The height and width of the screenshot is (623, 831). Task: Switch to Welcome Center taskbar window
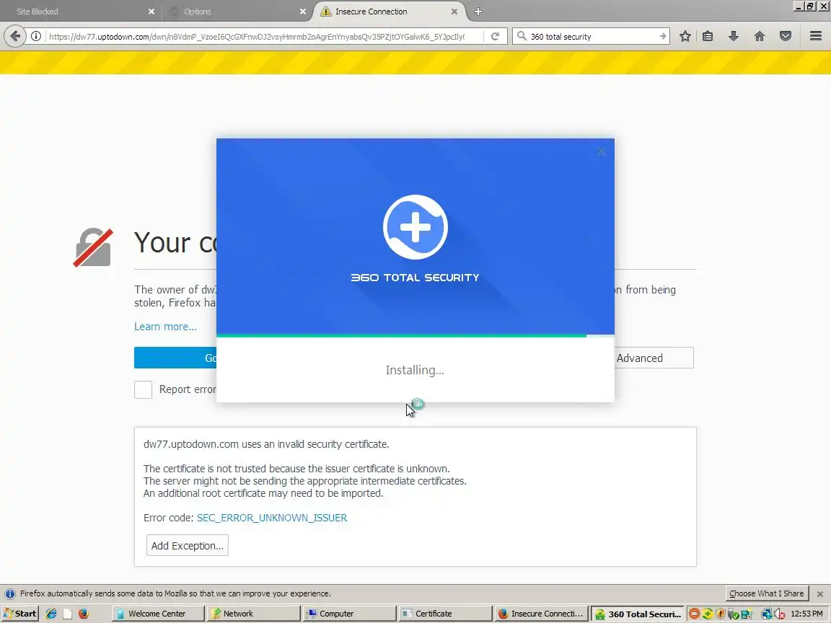click(x=158, y=614)
